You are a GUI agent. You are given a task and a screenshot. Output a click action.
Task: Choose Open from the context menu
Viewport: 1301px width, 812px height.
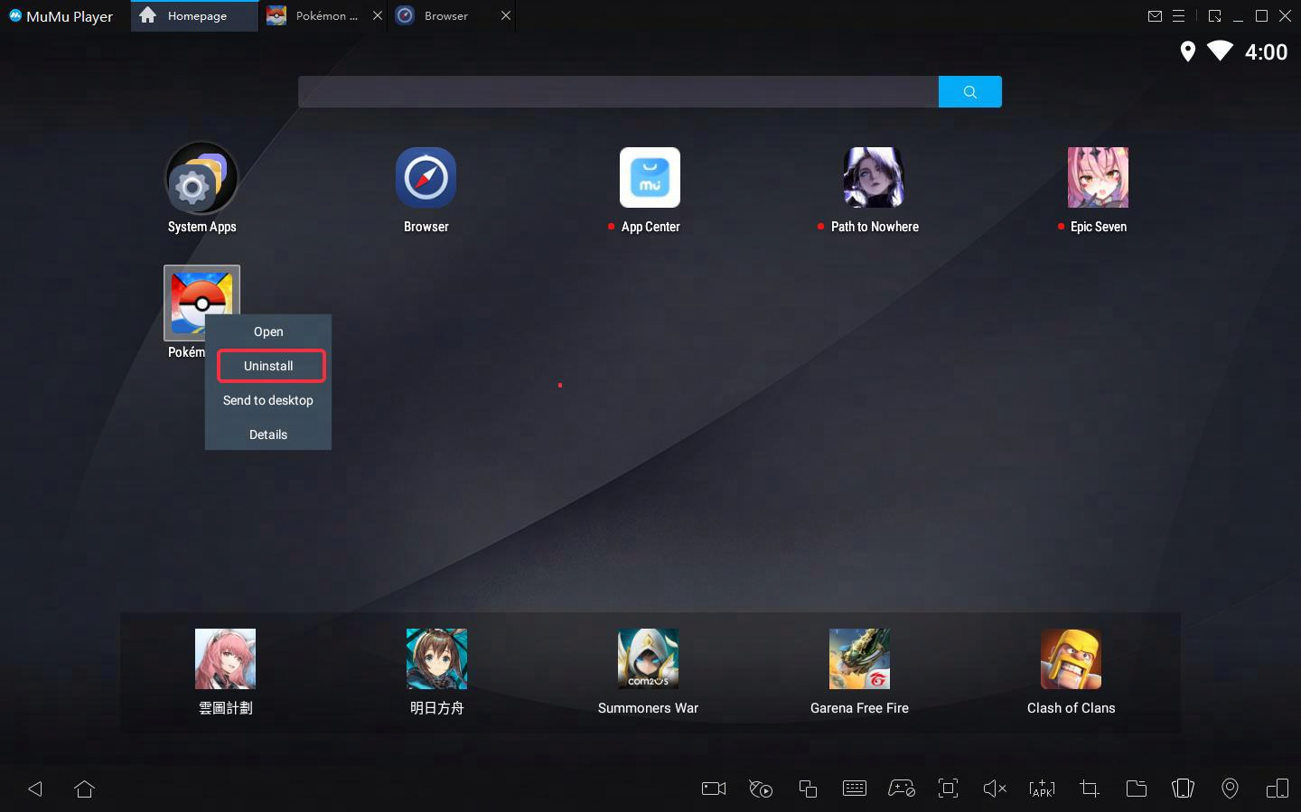click(x=268, y=331)
